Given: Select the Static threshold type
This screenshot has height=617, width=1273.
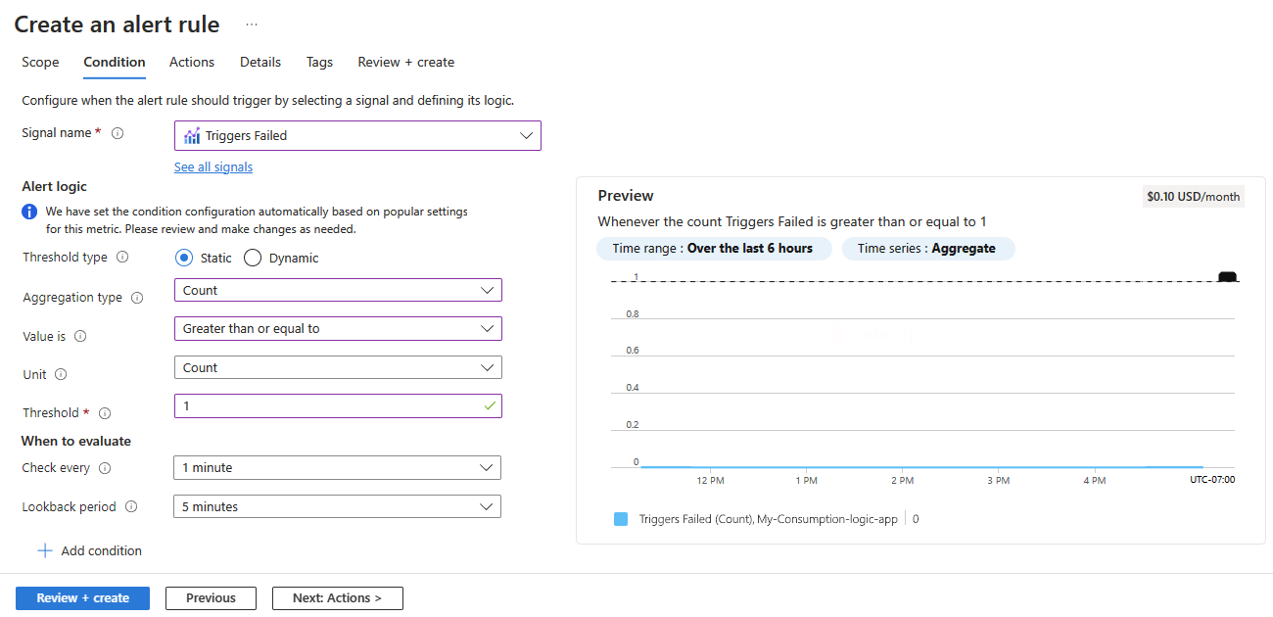Looking at the screenshot, I should pos(182,257).
